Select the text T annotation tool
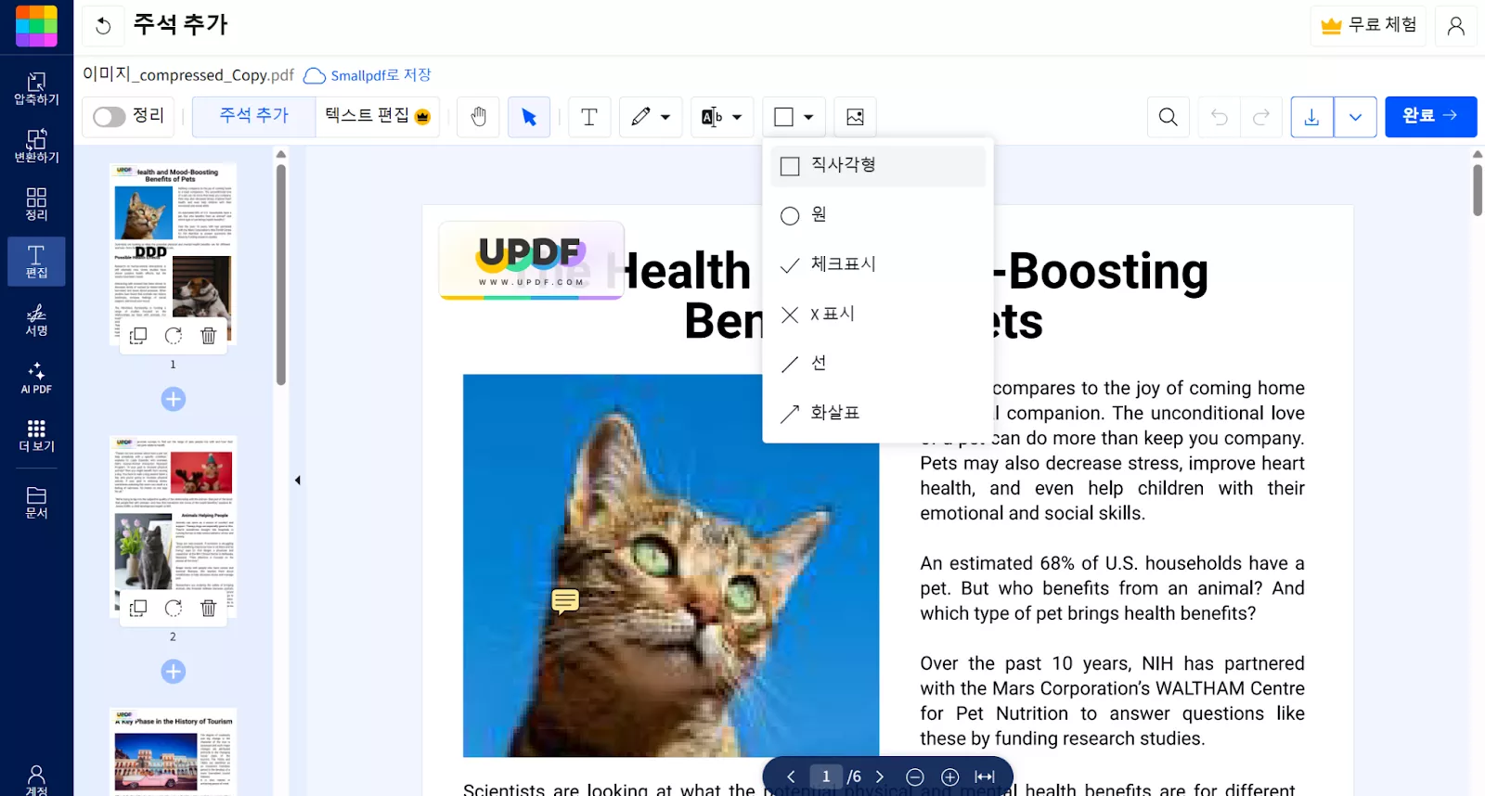 tap(588, 117)
